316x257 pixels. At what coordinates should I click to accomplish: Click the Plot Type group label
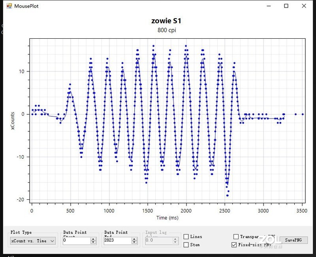click(21, 232)
